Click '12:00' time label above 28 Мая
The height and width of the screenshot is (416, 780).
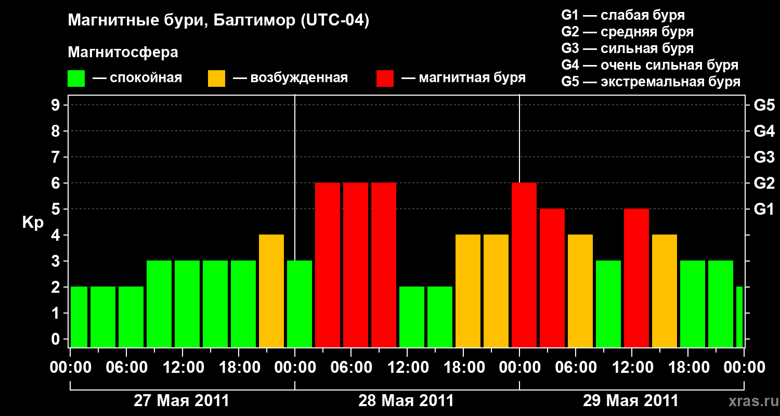coord(408,368)
